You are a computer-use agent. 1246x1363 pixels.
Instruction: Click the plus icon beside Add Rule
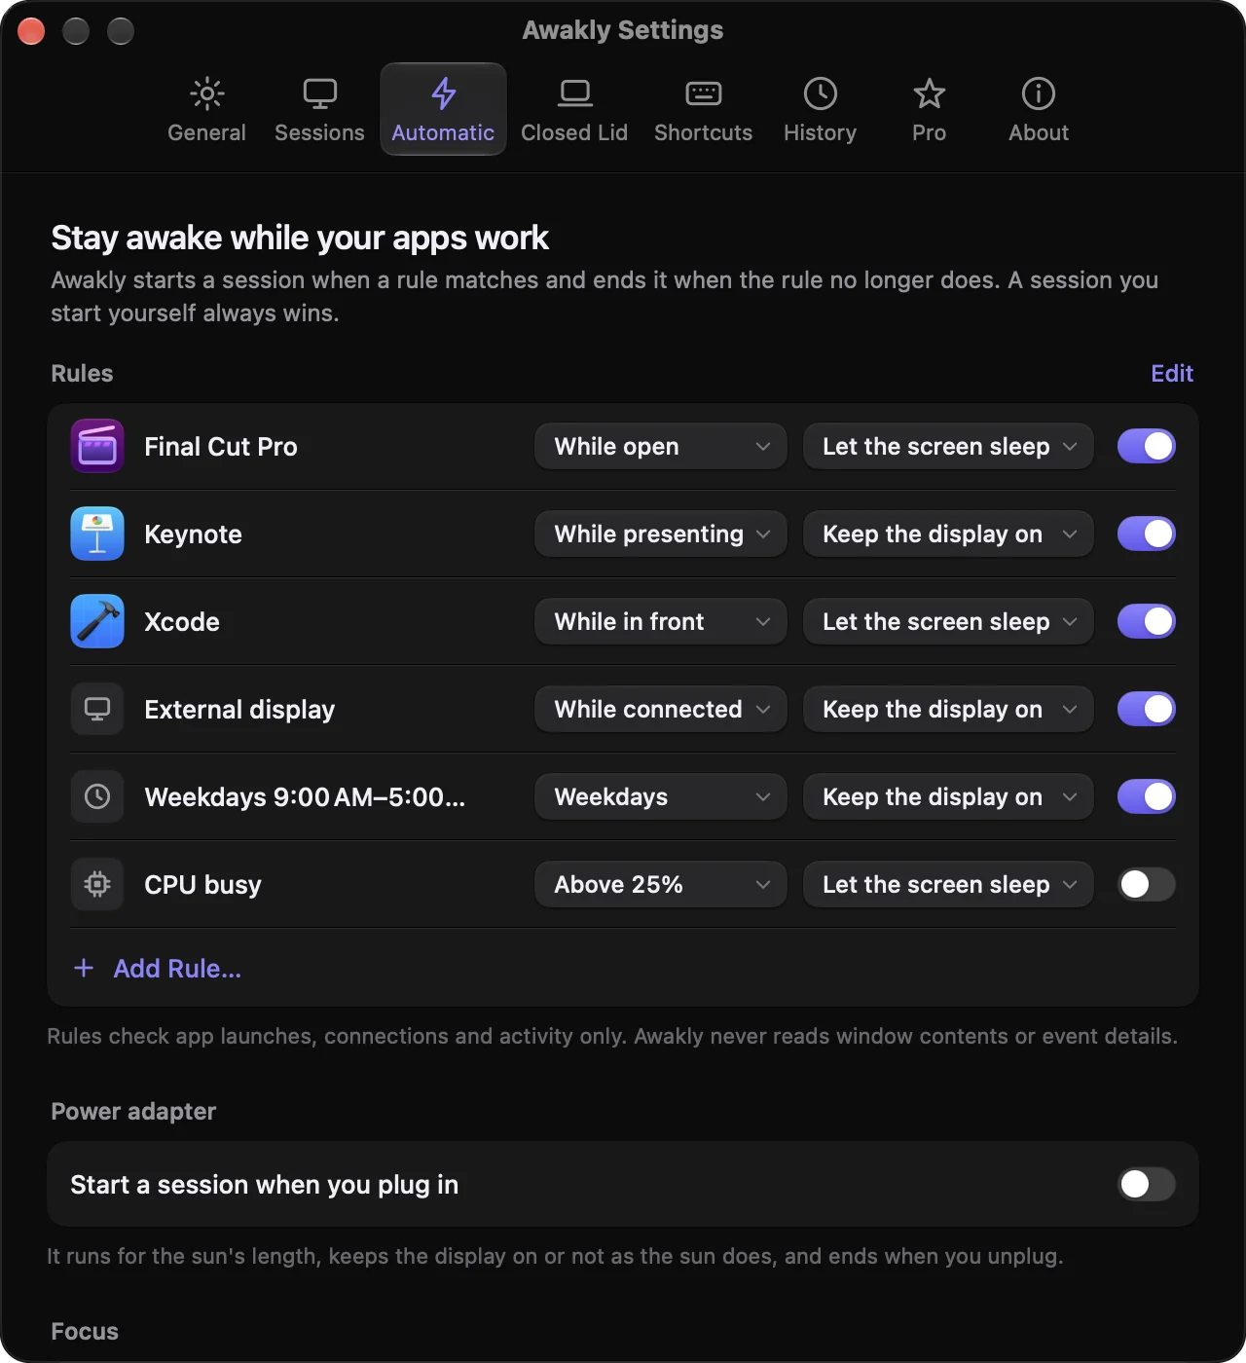(84, 968)
